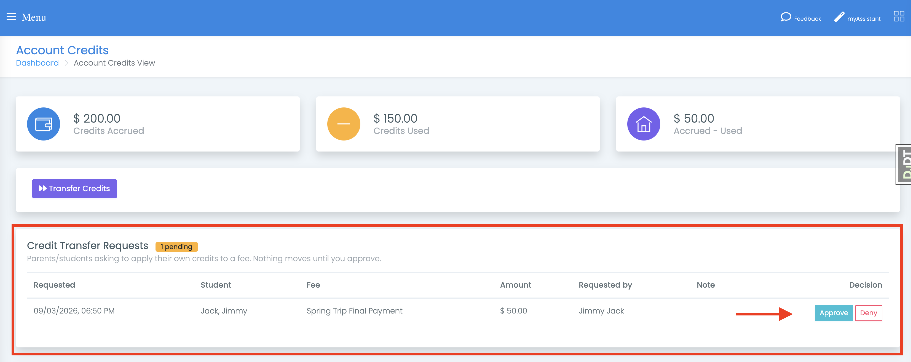The image size is (911, 362).
Task: Click the $ 50.00 amount table cell
Action: (513, 311)
